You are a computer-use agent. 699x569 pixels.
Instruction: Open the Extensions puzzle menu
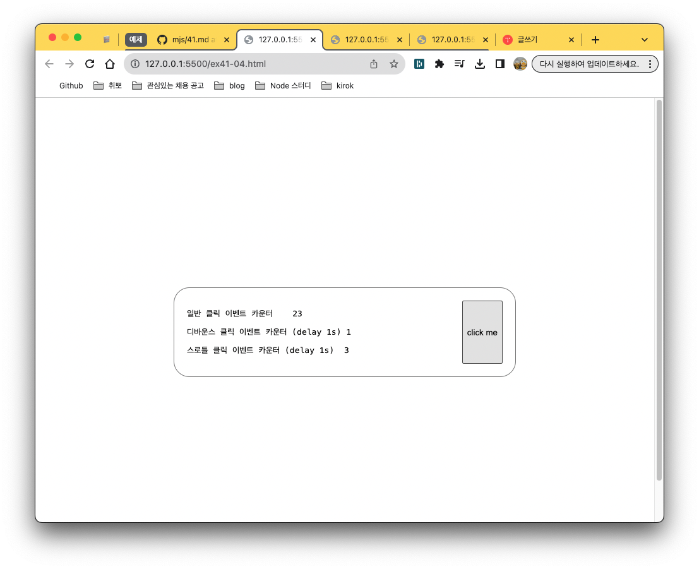click(x=439, y=64)
